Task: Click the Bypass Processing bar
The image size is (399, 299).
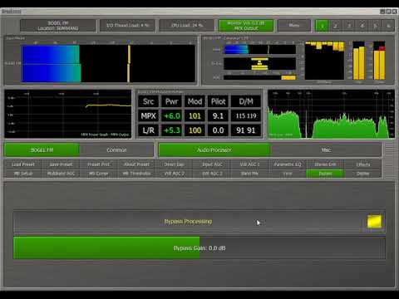Action: point(199,222)
